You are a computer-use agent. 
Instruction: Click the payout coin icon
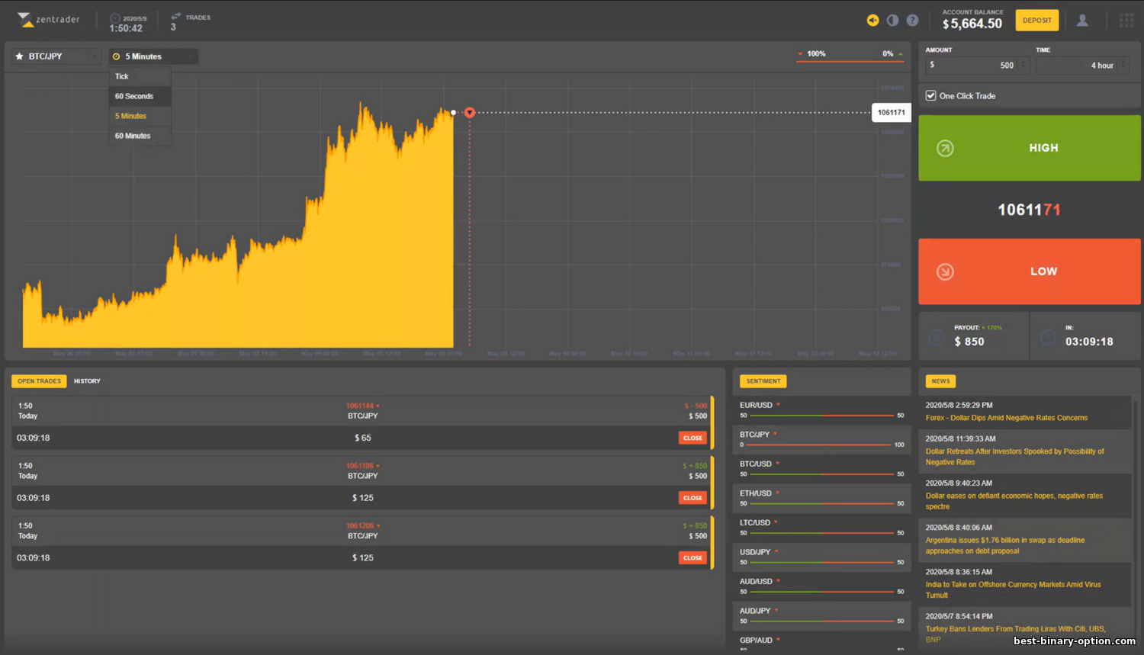pyautogui.click(x=936, y=337)
